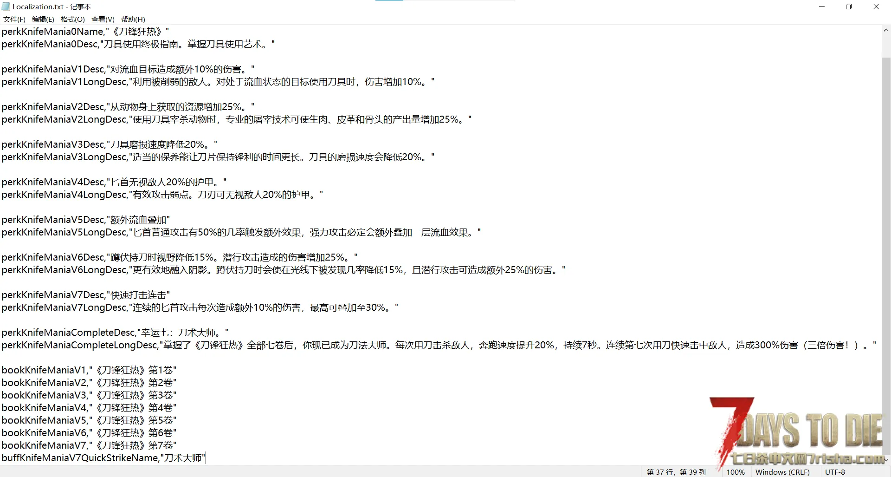
Task: Click the Notepad app icon in title bar
Action: [6, 7]
